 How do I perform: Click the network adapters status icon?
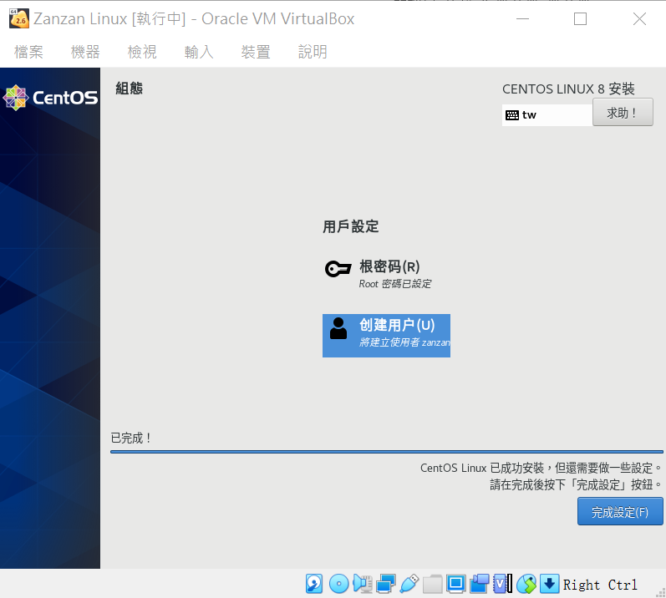coord(386,584)
